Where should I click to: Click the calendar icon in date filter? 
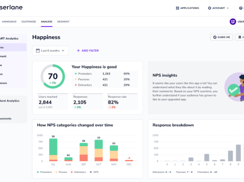pos(38,51)
